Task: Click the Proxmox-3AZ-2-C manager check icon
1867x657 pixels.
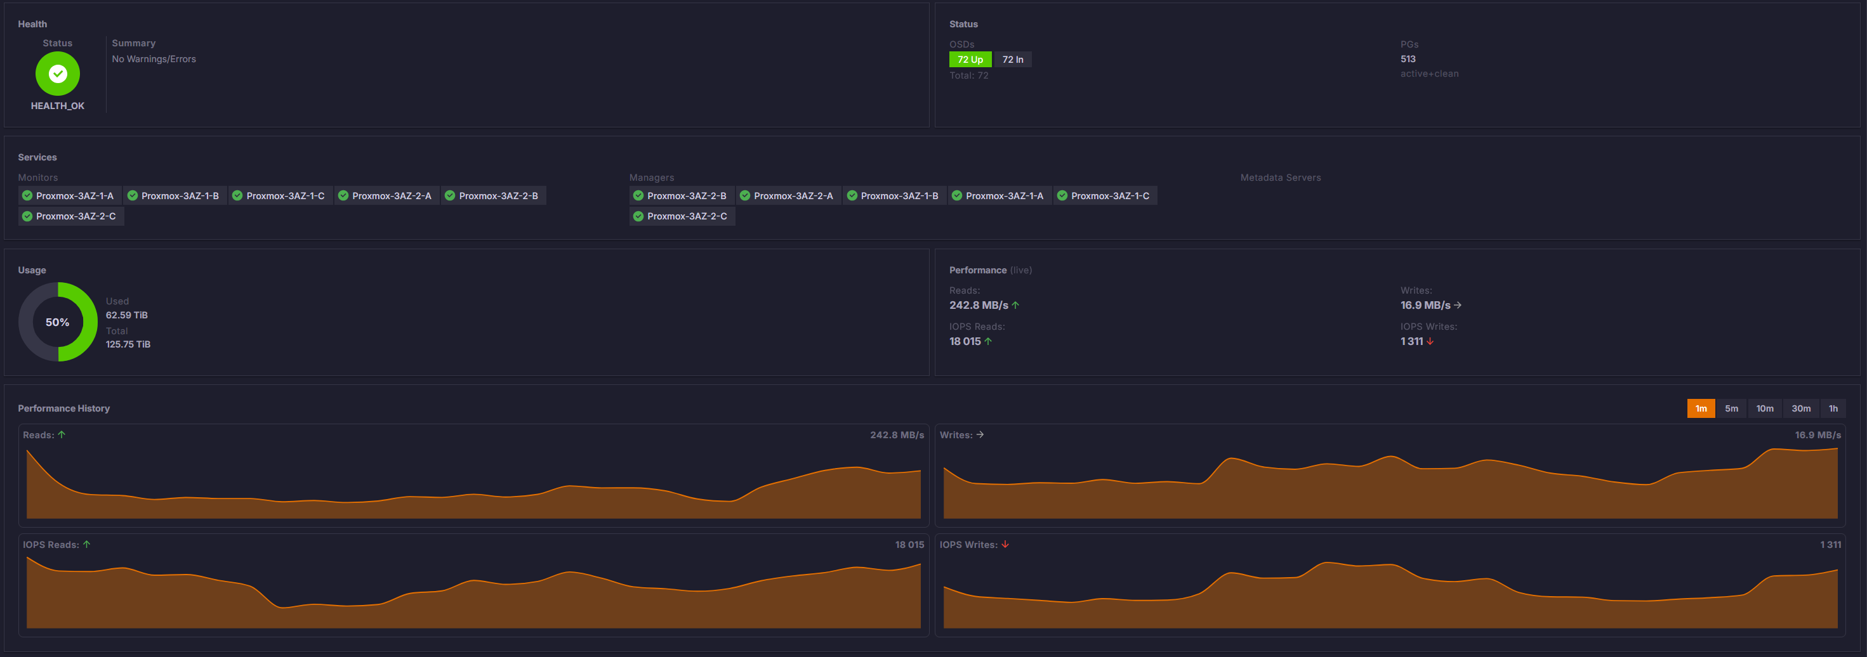Action: pos(638,216)
